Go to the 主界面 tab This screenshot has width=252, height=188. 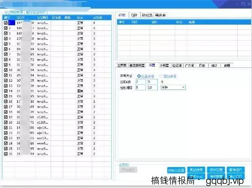click(122, 65)
